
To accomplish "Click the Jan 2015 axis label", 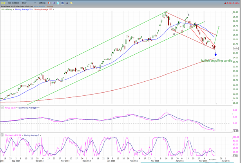I will click(x=111, y=161).
